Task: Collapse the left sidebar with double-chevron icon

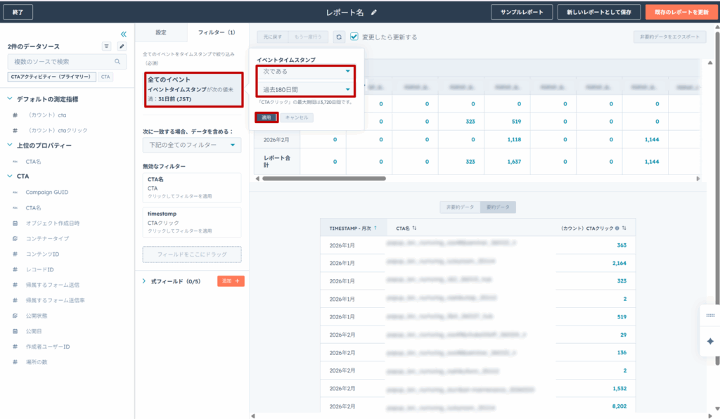Action: [123, 34]
